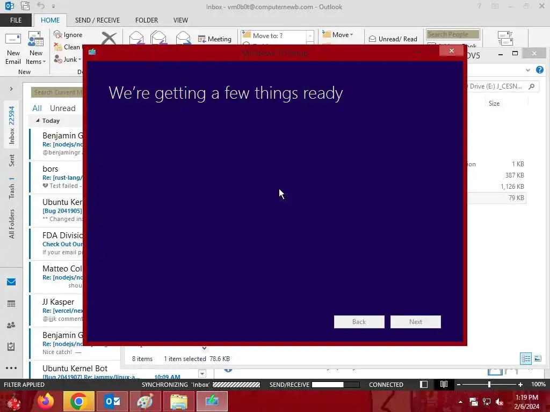Click the Reply envelope icon in ribbon
550x412 pixels.
pos(136,38)
